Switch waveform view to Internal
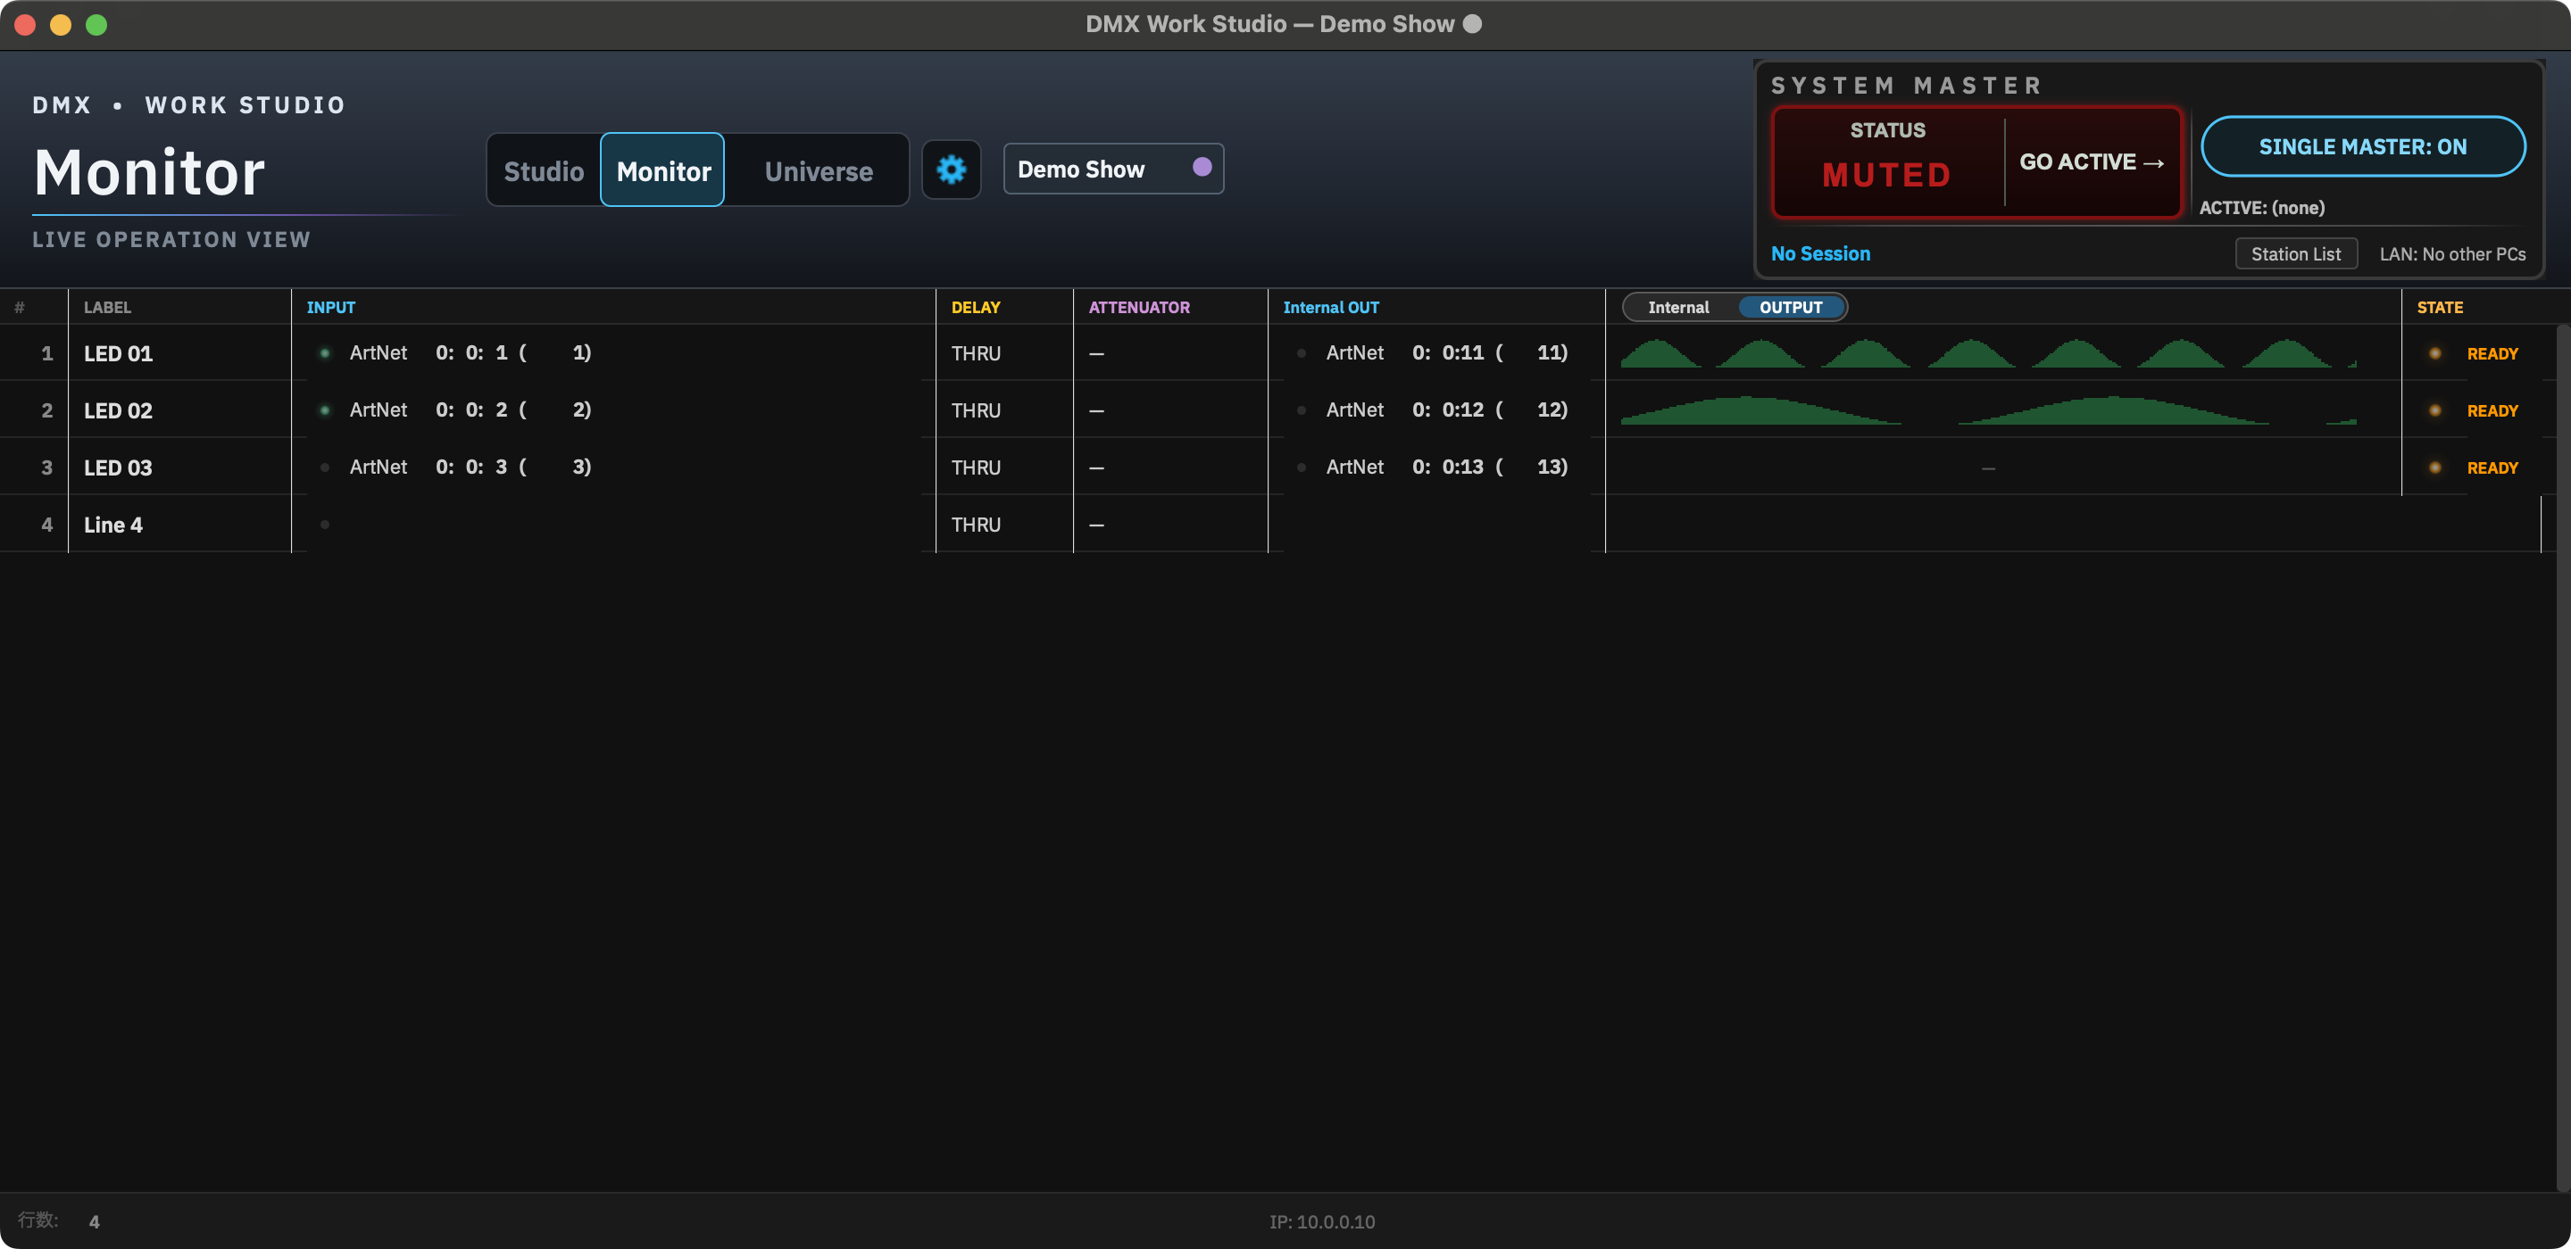The height and width of the screenshot is (1249, 2571). pyautogui.click(x=1677, y=307)
